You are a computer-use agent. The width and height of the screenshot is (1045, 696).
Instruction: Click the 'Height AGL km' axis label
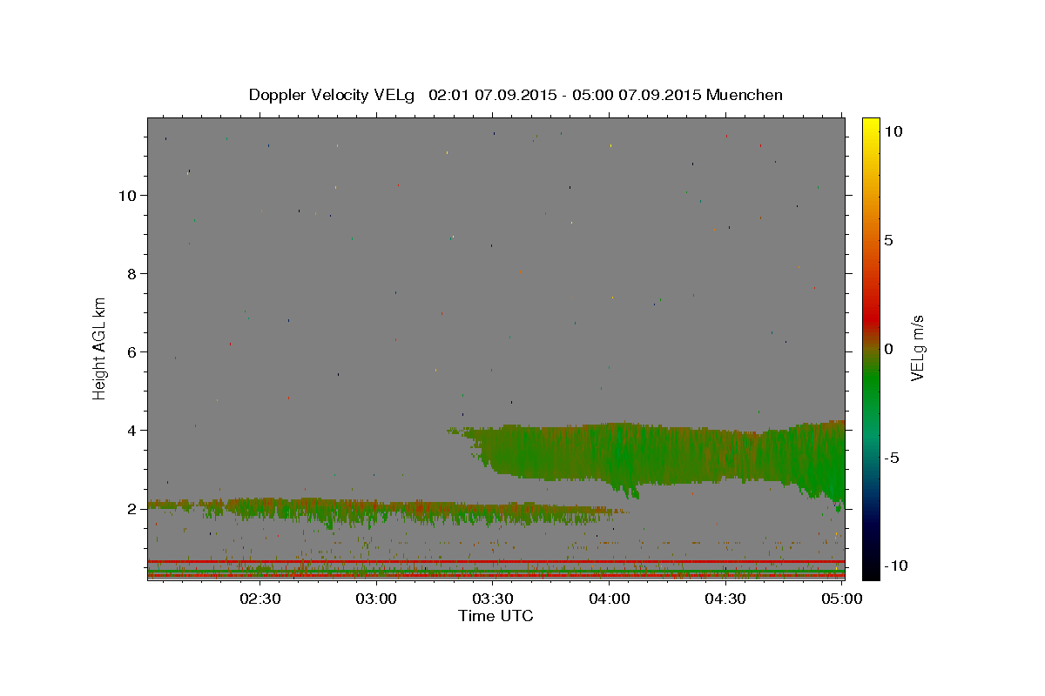100,348
